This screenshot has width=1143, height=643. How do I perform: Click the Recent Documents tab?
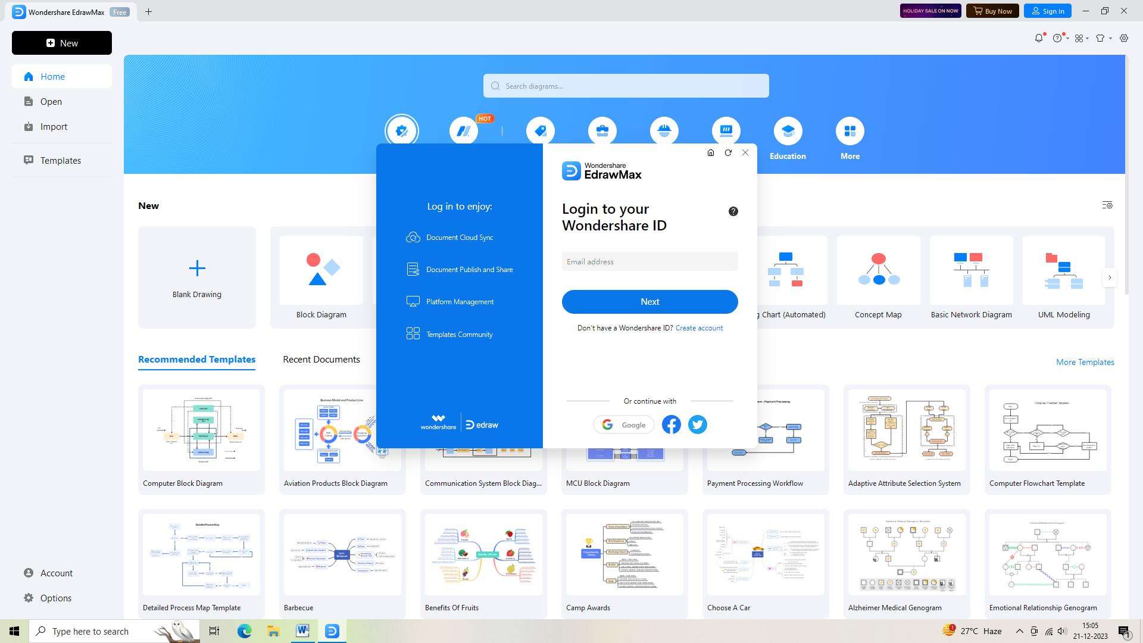[321, 359]
